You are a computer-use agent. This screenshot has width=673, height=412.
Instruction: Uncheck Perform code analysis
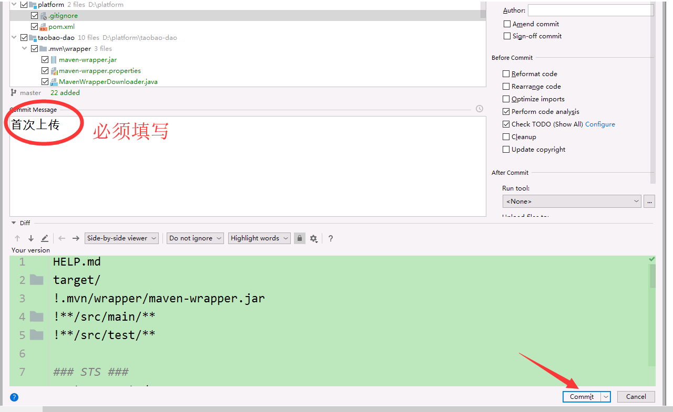tap(506, 112)
